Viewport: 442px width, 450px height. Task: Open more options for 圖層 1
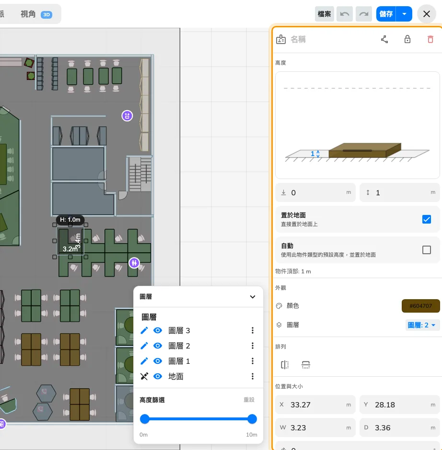click(253, 361)
